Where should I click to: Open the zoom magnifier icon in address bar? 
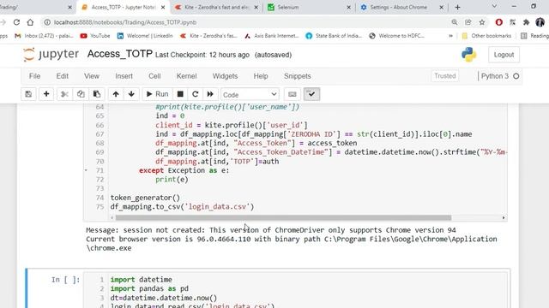[455, 22]
